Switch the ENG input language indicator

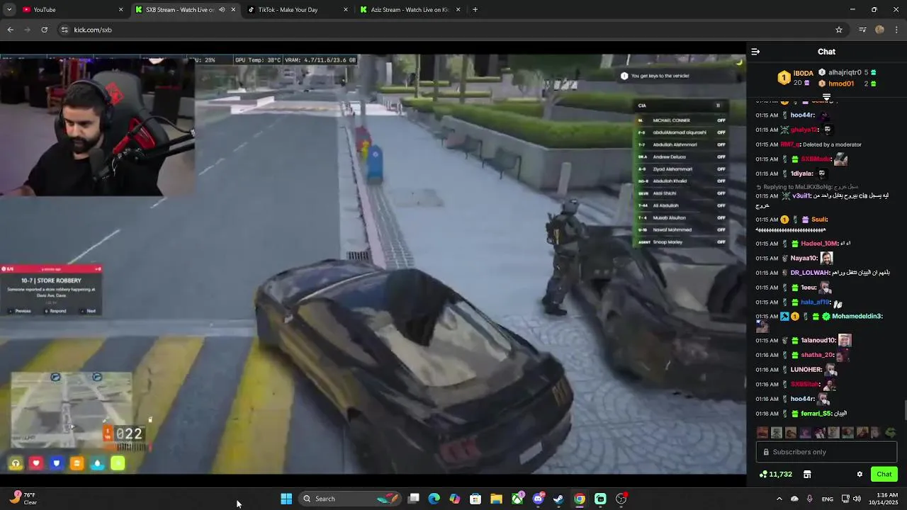pyautogui.click(x=827, y=499)
